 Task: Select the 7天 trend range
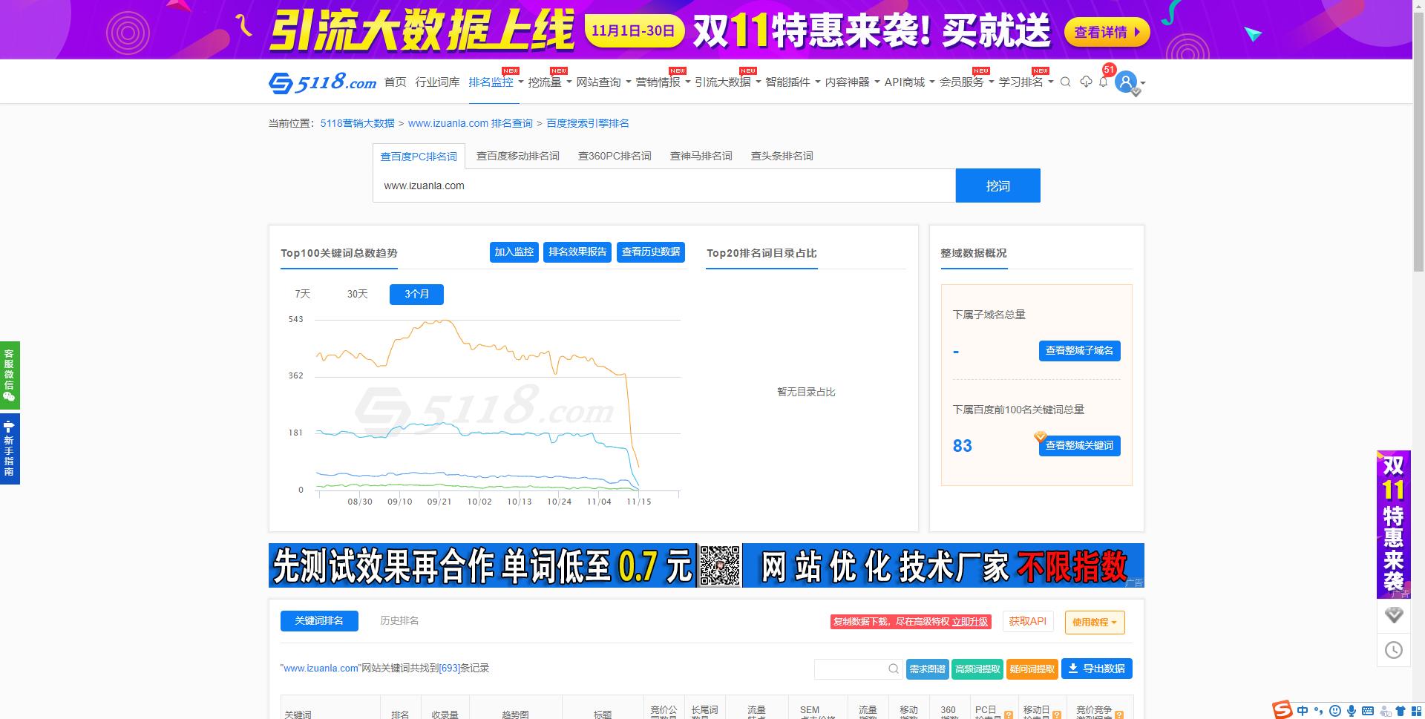click(302, 294)
